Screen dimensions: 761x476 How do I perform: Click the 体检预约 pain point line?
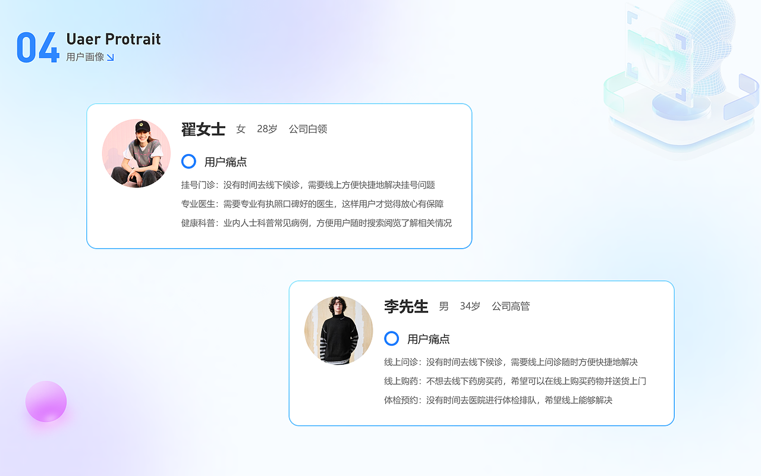(498, 400)
